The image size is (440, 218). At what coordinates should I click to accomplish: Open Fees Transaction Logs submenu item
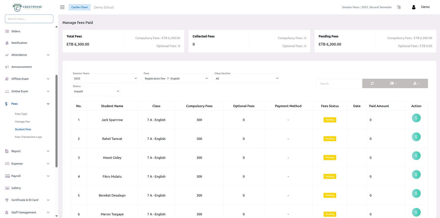pyautogui.click(x=28, y=137)
